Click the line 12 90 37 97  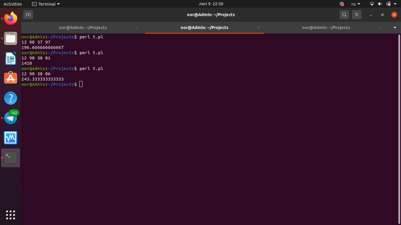coord(36,42)
